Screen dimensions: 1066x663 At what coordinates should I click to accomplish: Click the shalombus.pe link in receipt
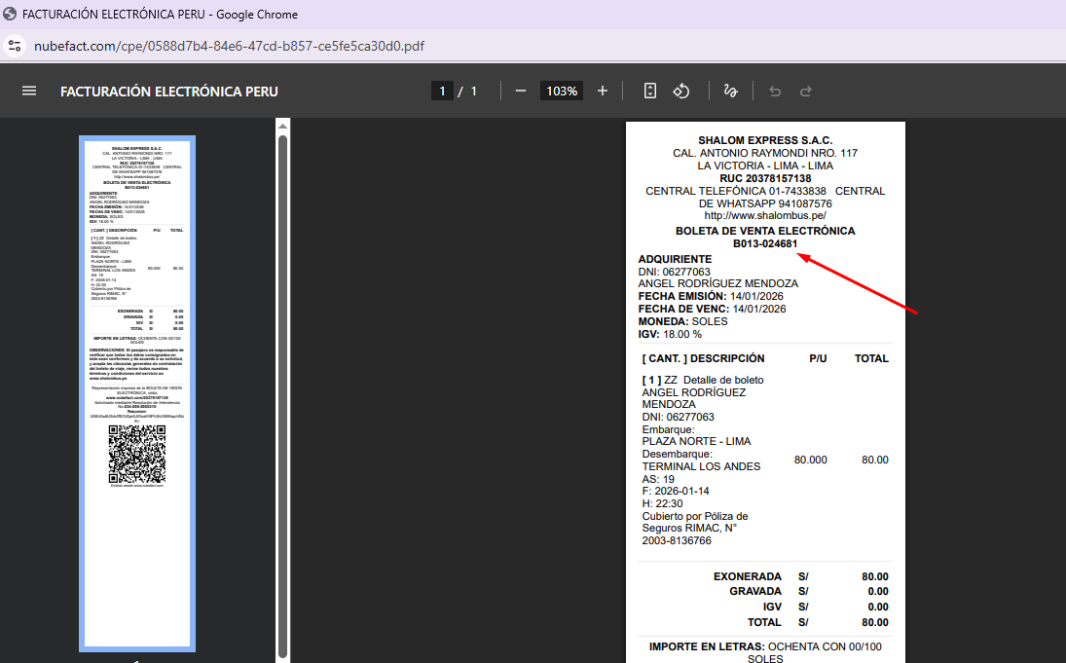(x=764, y=216)
